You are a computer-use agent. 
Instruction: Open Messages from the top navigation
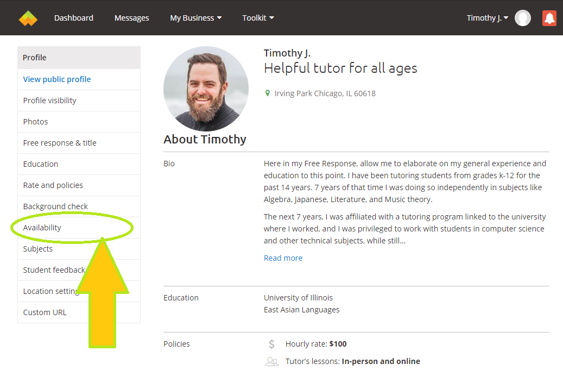pos(131,18)
